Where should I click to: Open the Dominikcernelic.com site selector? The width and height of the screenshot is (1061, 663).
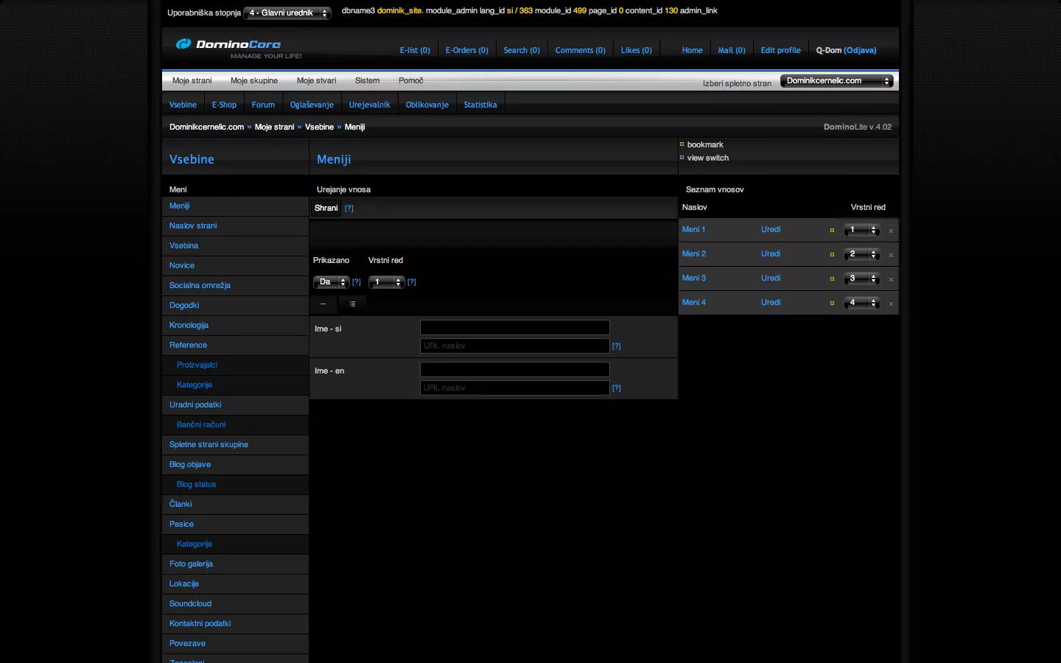836,81
